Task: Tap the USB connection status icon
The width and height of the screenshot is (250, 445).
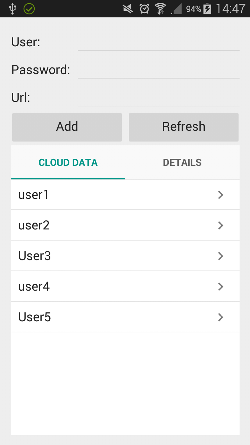Action: [12, 9]
